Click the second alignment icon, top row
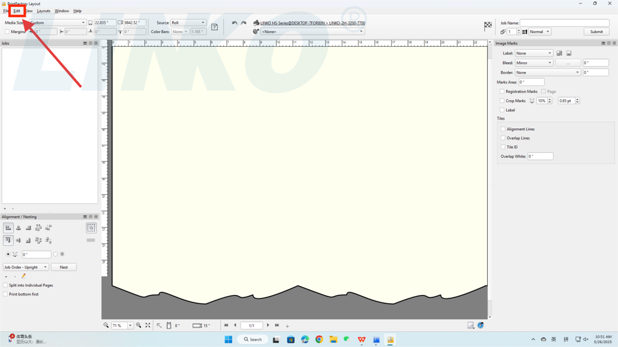The image size is (618, 347). pyautogui.click(x=18, y=228)
